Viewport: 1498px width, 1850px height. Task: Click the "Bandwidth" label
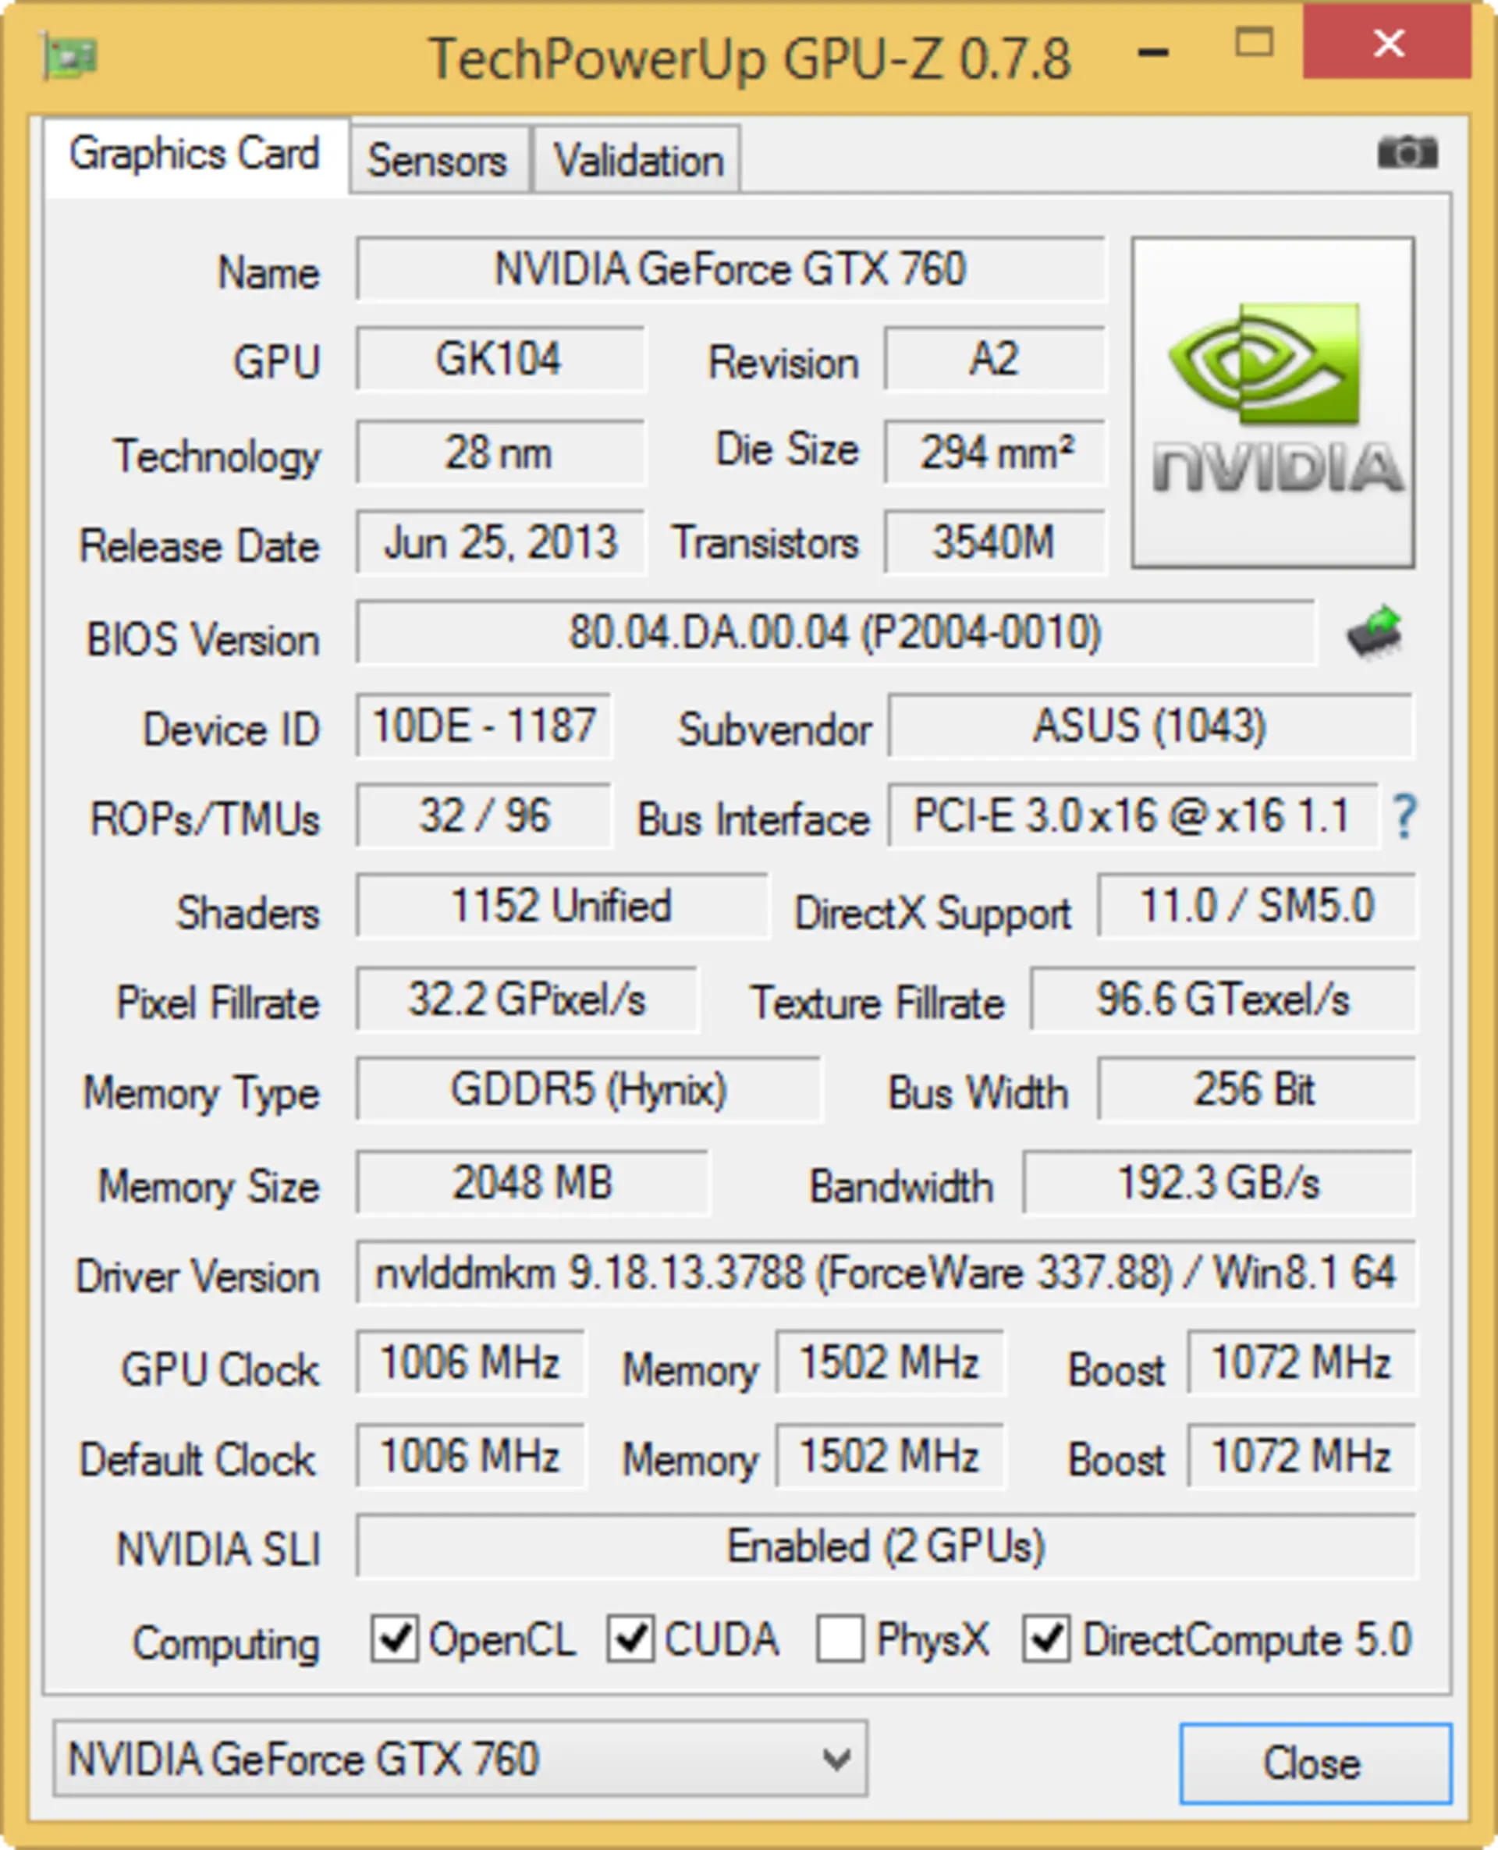(902, 1187)
